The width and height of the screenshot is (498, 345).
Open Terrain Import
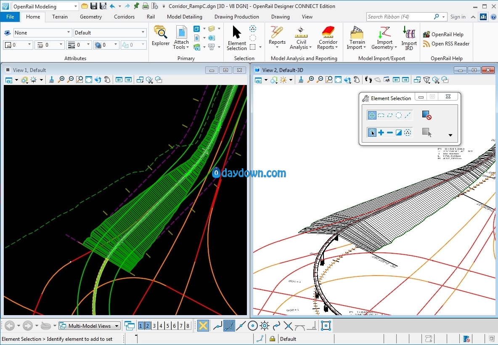coord(357,37)
